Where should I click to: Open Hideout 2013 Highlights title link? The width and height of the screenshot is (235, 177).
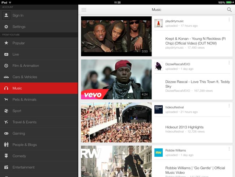tap(184, 127)
